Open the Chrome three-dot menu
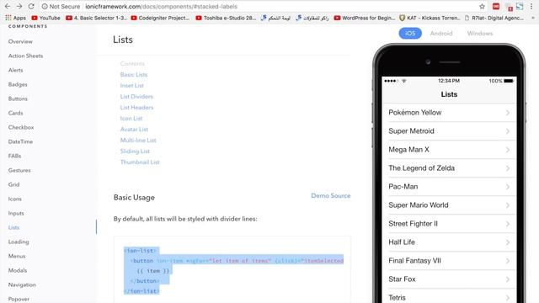Viewport: 539px width, 303px height. [531, 6]
